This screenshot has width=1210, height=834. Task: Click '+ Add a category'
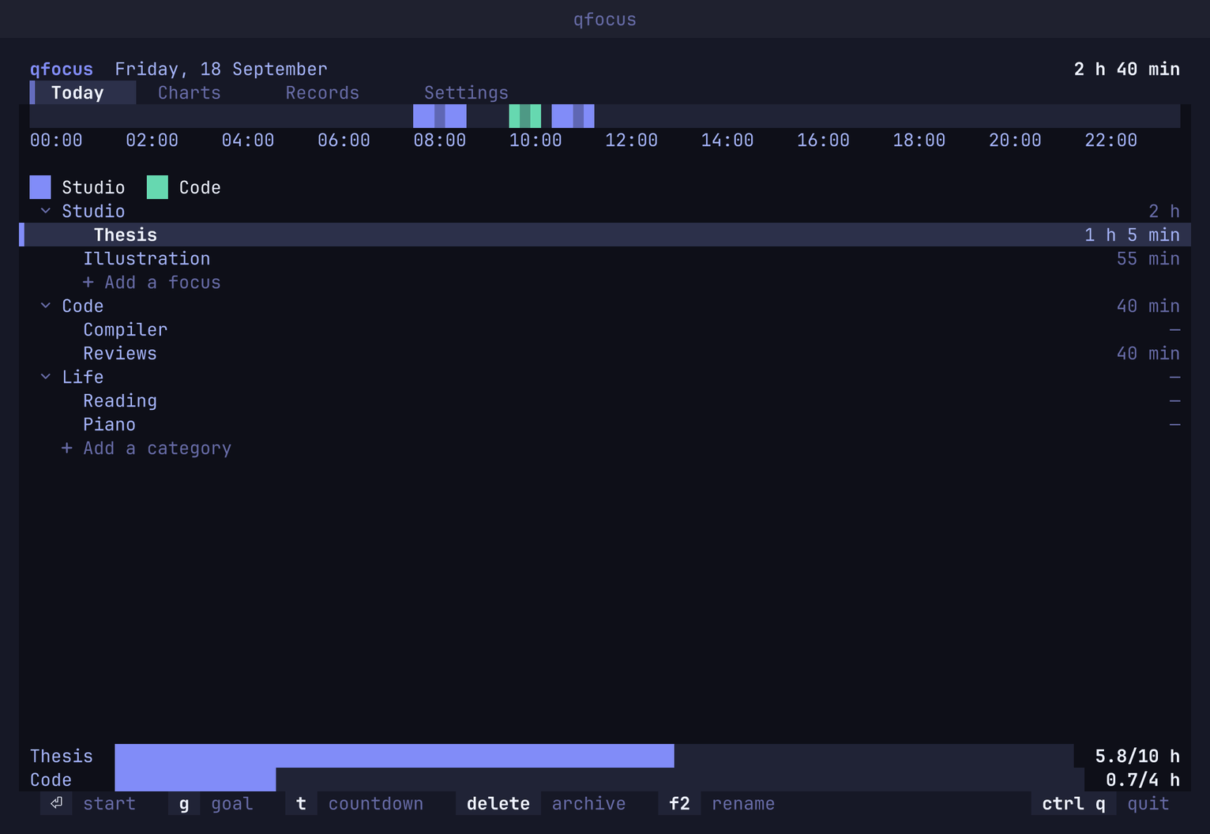pyautogui.click(x=146, y=448)
